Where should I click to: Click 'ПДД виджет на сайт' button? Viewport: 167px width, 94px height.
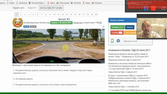[130, 41]
